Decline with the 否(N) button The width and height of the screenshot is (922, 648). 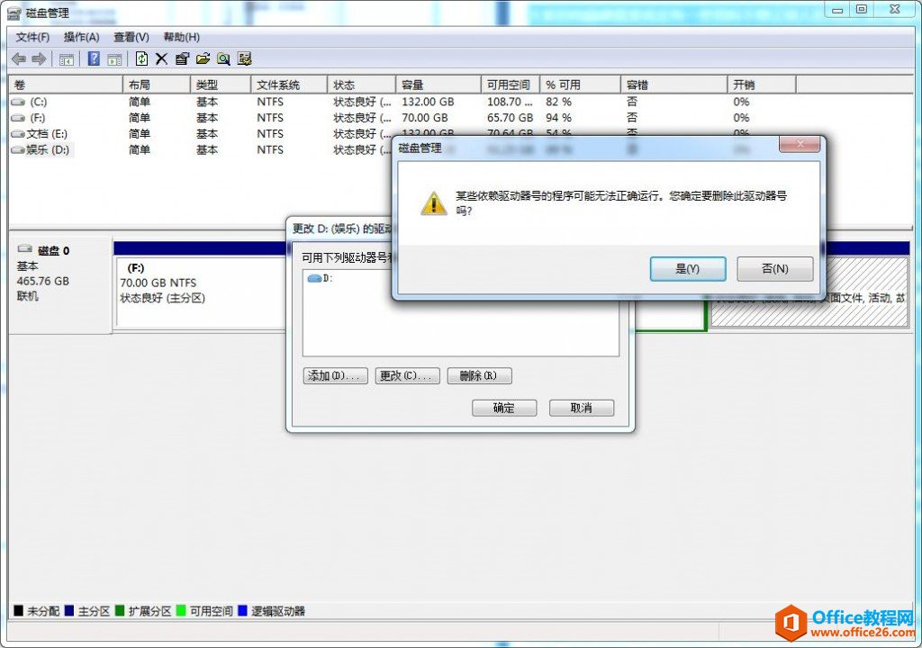775,269
